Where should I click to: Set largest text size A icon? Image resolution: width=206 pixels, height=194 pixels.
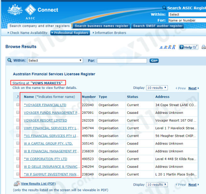pyautogui.click(x=174, y=47)
